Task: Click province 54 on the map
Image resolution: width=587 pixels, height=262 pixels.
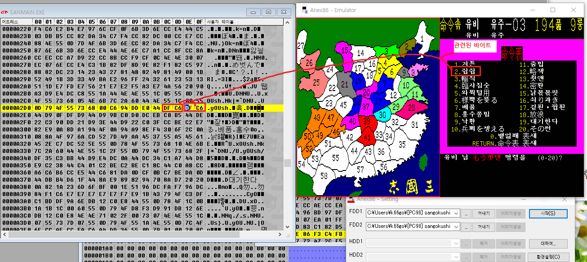Action: pyautogui.click(x=301, y=165)
